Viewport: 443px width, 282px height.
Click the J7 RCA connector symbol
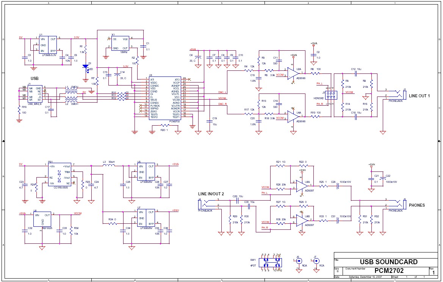tap(316, 261)
